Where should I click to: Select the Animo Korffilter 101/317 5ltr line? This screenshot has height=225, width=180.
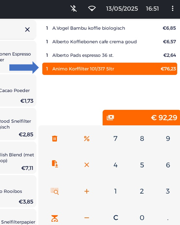tap(110, 69)
